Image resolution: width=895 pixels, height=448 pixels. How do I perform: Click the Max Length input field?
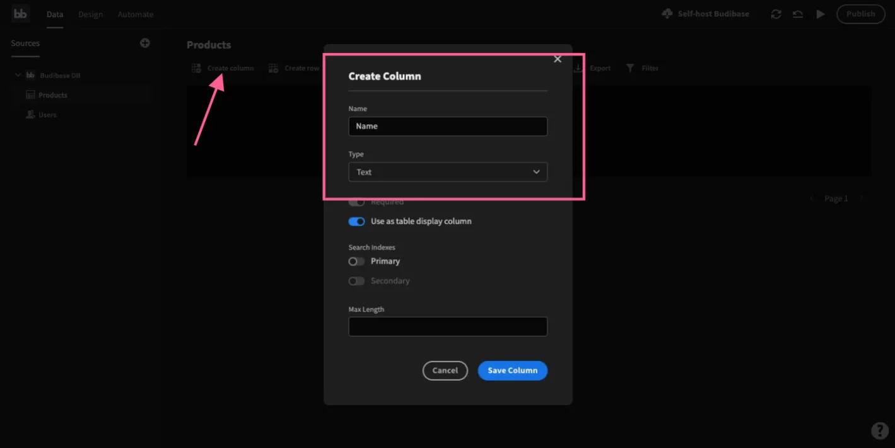click(x=448, y=326)
